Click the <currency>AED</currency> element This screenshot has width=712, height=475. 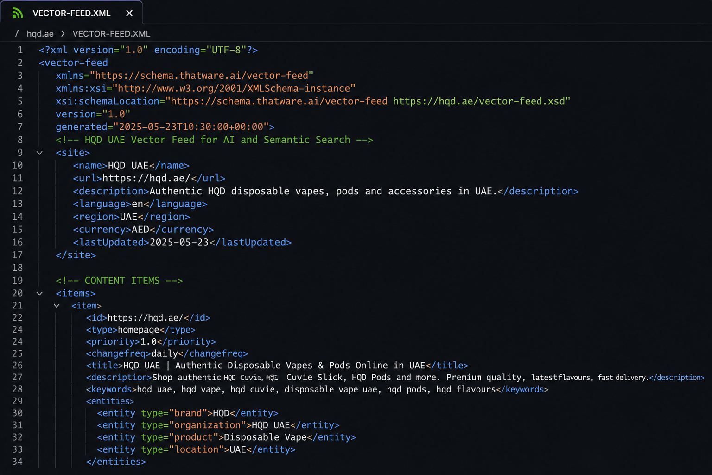click(143, 230)
